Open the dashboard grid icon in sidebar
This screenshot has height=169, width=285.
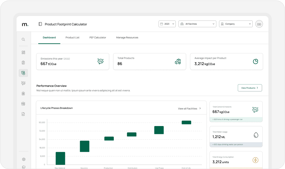coord(23,52)
